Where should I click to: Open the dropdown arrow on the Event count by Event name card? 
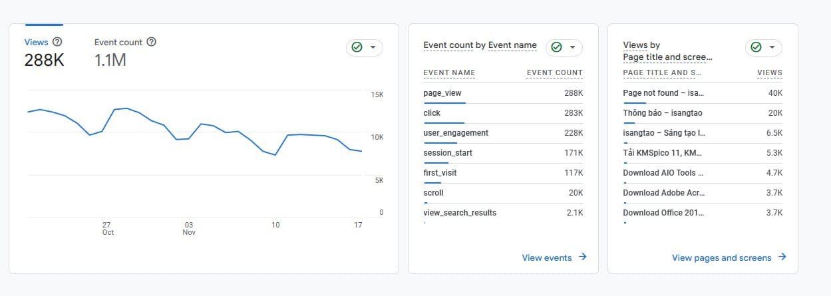[x=572, y=47]
